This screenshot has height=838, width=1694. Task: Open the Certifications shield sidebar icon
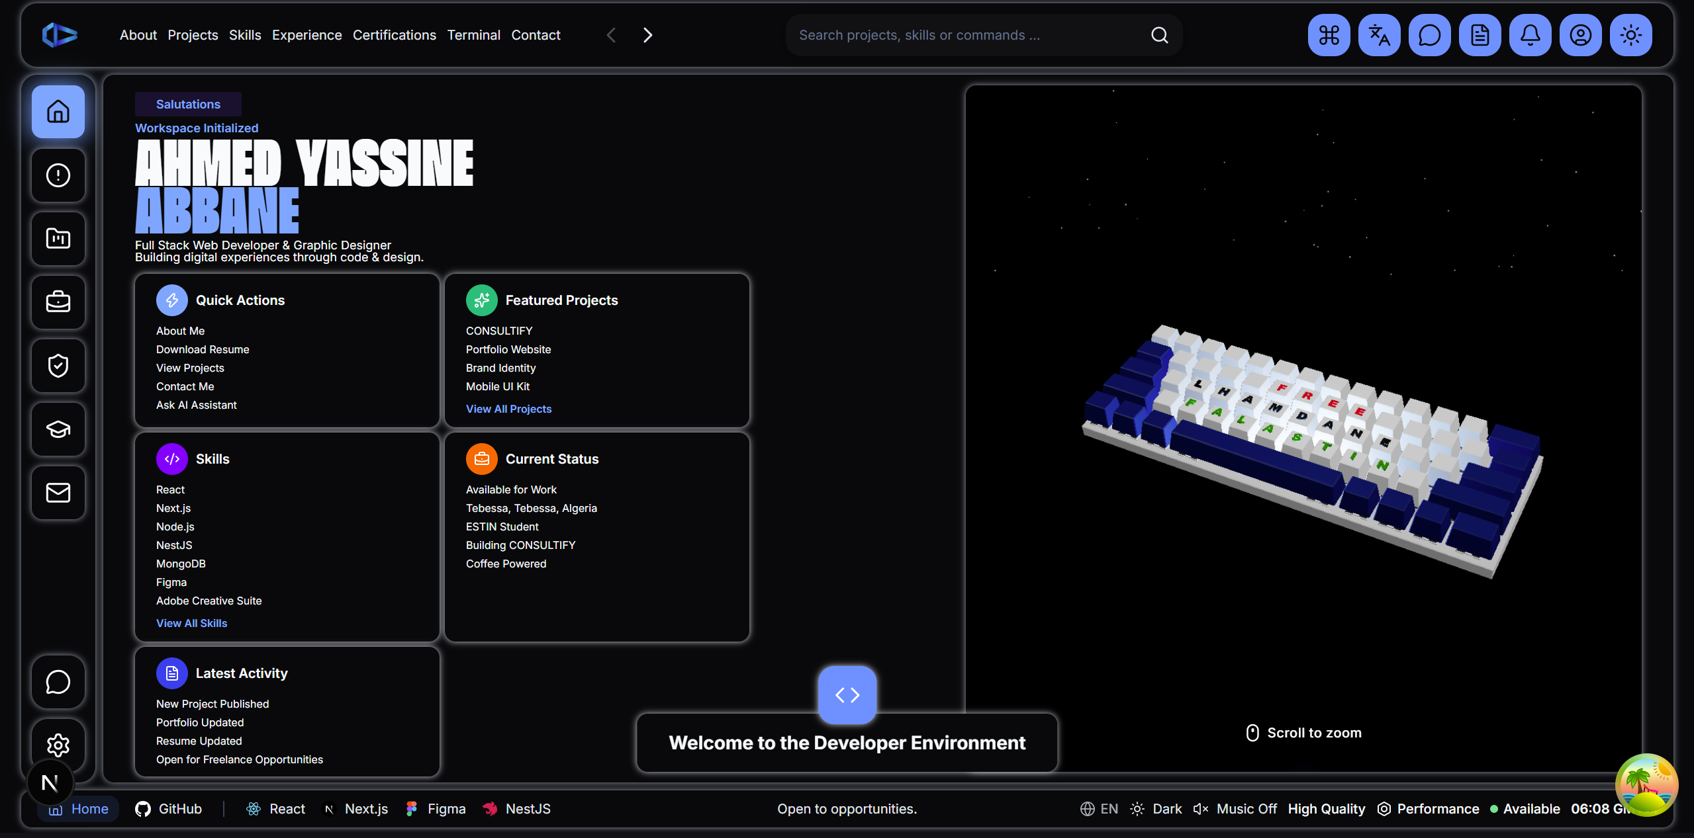click(x=58, y=366)
